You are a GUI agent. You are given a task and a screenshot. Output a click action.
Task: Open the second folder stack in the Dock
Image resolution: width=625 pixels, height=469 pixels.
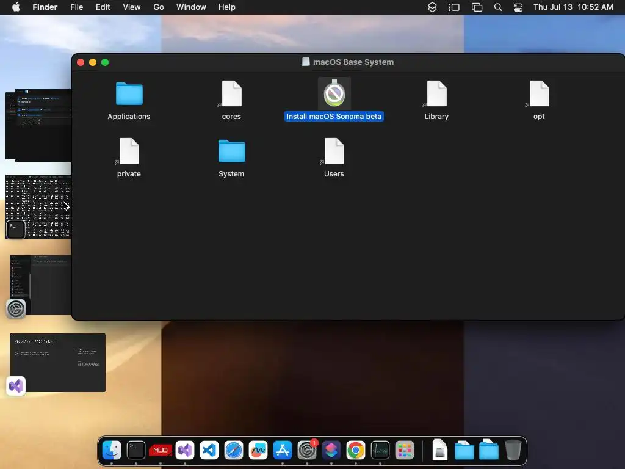489,450
